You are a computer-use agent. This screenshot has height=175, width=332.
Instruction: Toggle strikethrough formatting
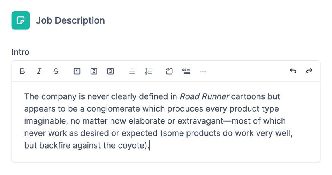pos(56,71)
